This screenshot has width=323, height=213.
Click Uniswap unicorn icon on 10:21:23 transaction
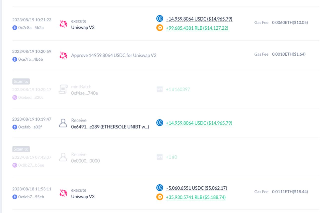point(63,24)
